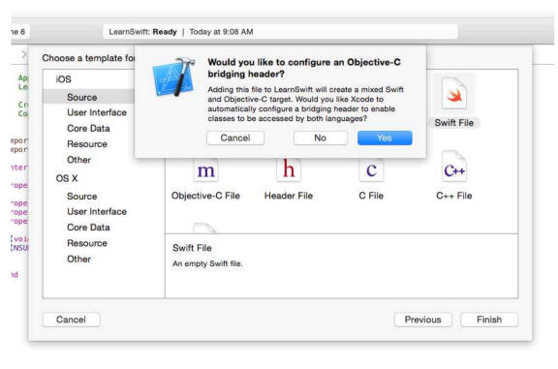Click the Finish button
Viewport: 558px width, 369px height.
pos(489,320)
